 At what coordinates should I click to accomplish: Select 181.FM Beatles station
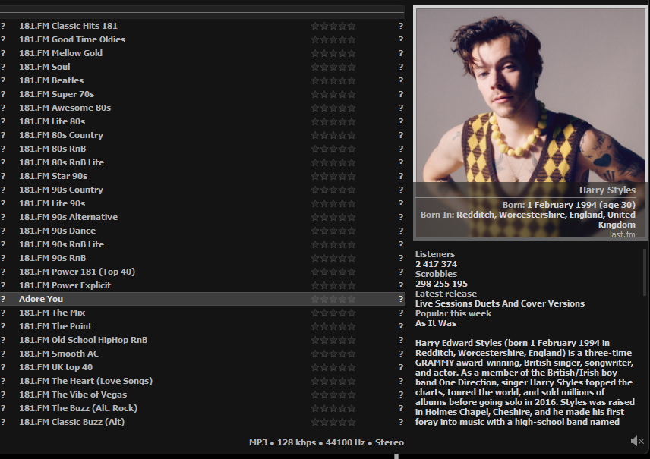coord(203,80)
